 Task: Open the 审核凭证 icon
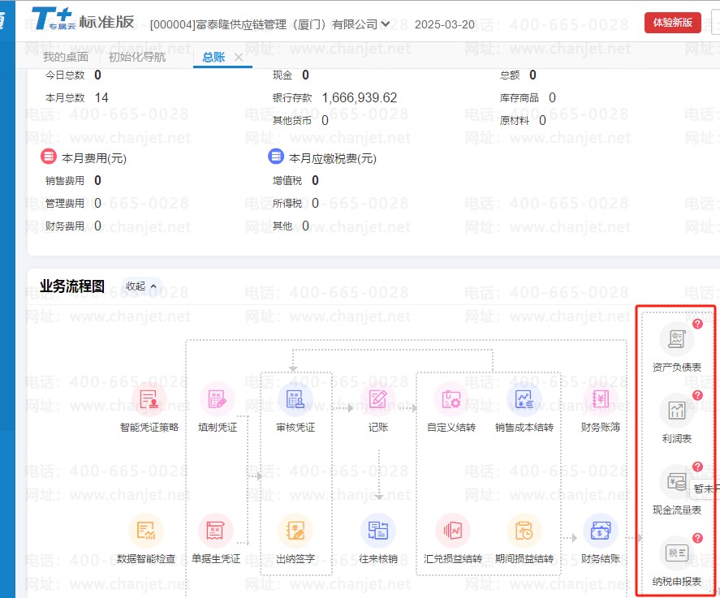295,399
